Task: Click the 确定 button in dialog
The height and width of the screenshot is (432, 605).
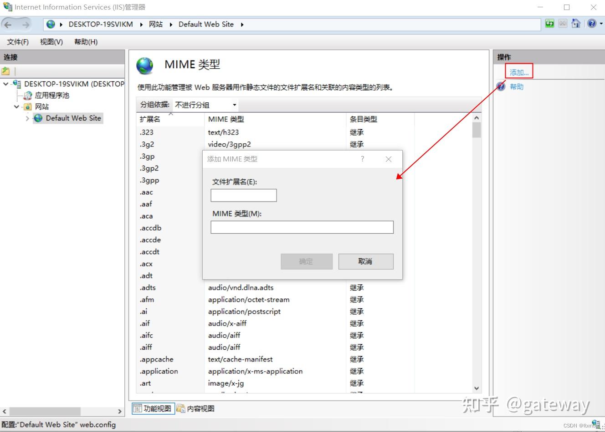Action: [x=307, y=261]
